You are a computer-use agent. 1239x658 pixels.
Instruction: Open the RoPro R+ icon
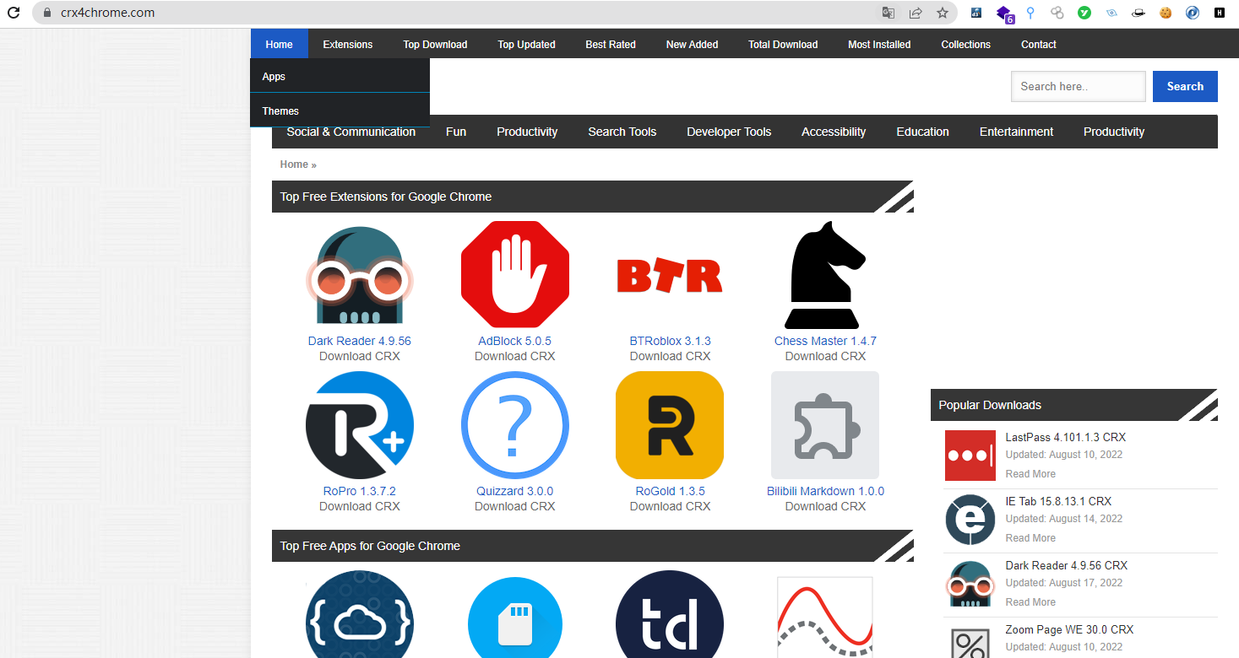click(360, 425)
